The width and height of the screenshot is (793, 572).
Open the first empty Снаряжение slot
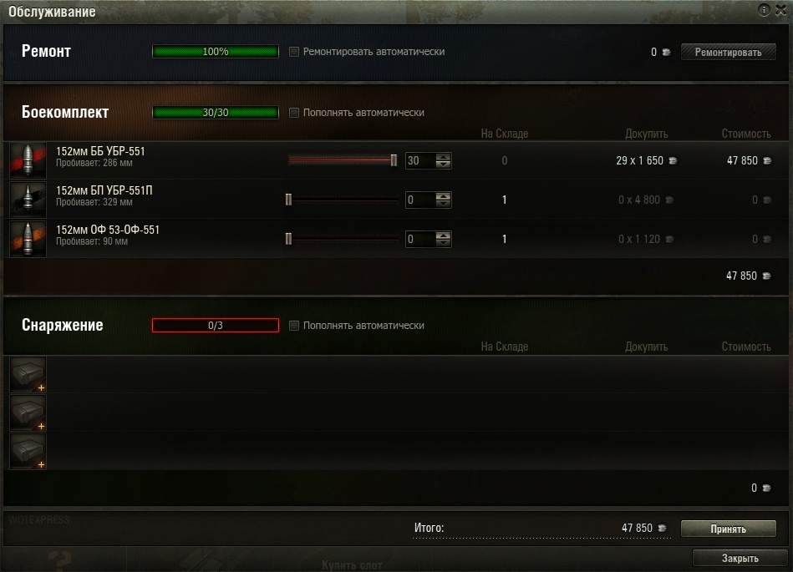point(28,374)
